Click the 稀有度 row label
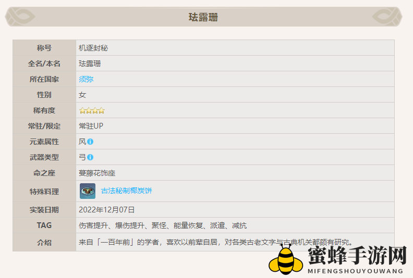Viewport: 413px width, 278px height. [x=44, y=110]
